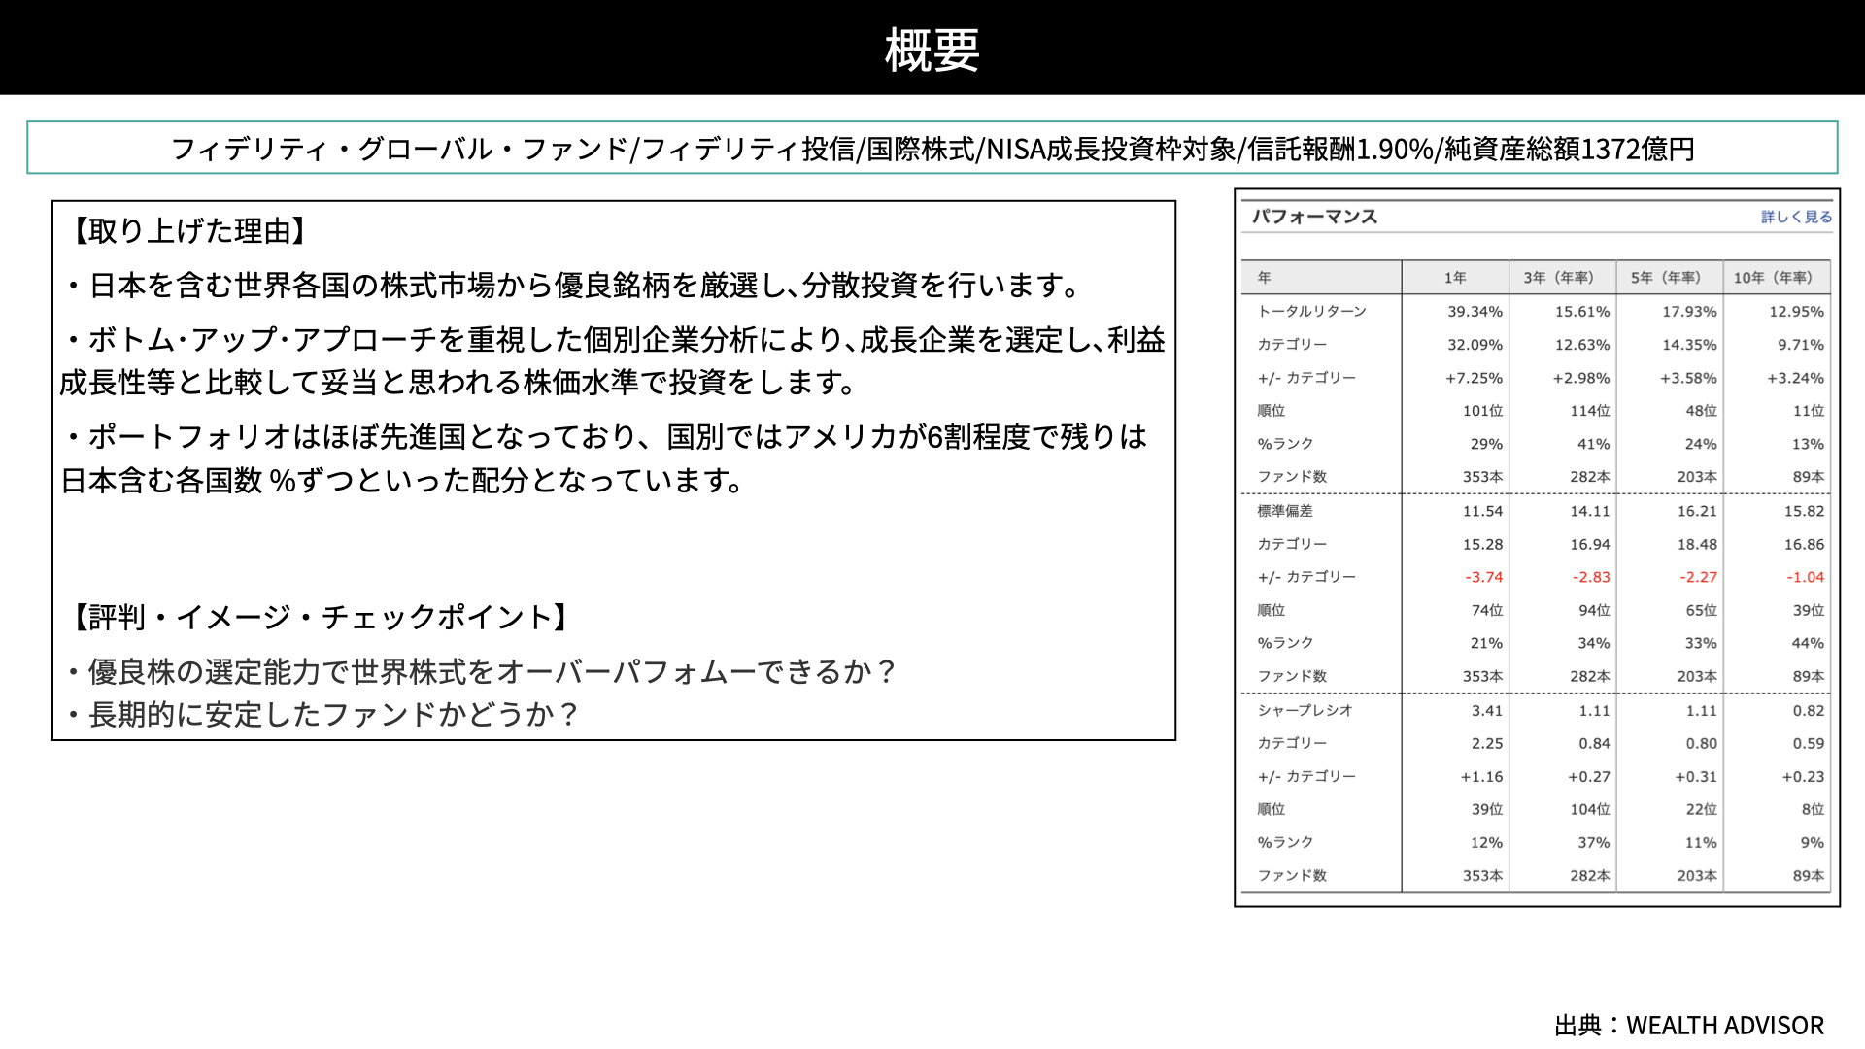Click the 39.34% total return value
Screen dimensions: 1865x1049
(x=1475, y=311)
